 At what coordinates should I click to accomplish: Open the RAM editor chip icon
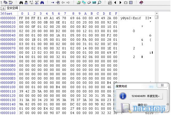coord(89,2)
